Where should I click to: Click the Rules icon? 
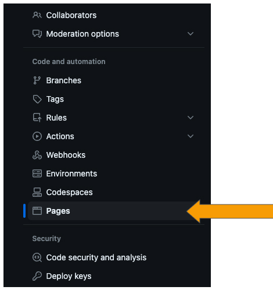click(x=37, y=118)
